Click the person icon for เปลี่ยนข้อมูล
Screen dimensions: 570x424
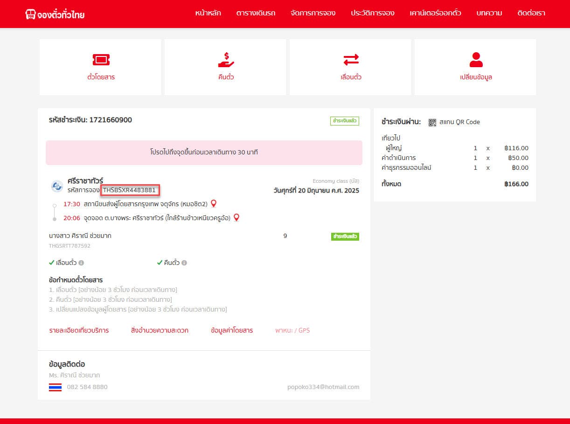coord(476,60)
